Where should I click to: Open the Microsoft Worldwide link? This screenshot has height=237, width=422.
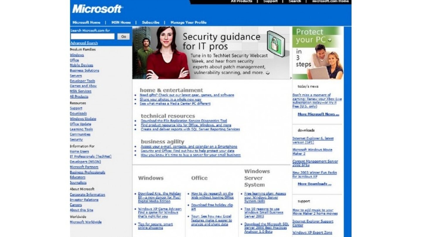[x=86, y=222]
